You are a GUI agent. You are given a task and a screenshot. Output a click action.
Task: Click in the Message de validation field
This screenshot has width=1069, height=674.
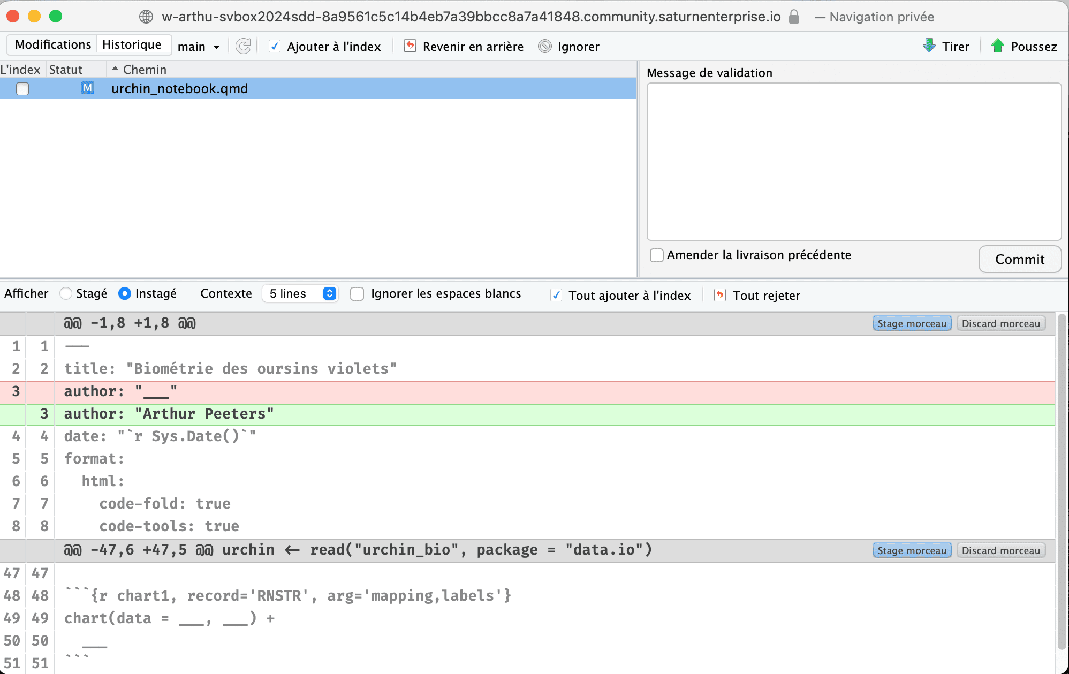pos(854,162)
